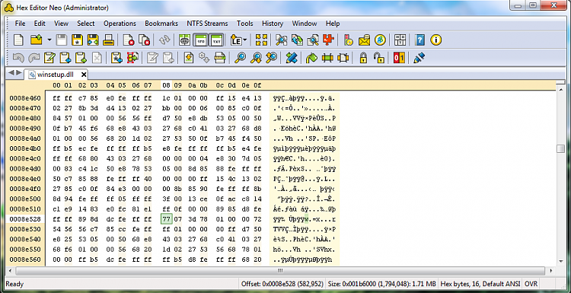Click the horizontal scrollbar thumb
571x293 pixels.
(279, 270)
